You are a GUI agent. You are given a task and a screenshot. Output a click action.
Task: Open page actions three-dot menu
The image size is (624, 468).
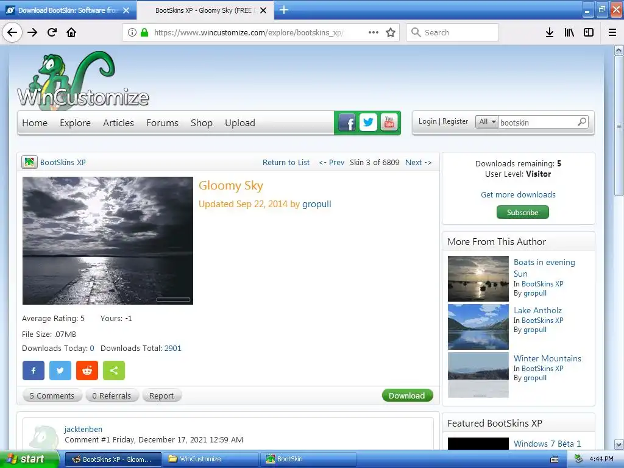pos(374,32)
